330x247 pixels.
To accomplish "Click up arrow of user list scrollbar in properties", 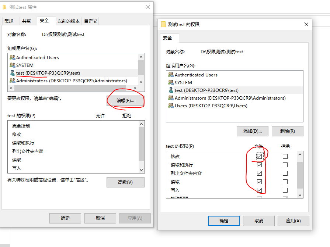I will point(141,57).
